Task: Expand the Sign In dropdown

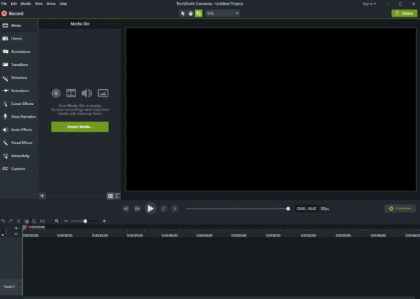Action: [369, 3]
